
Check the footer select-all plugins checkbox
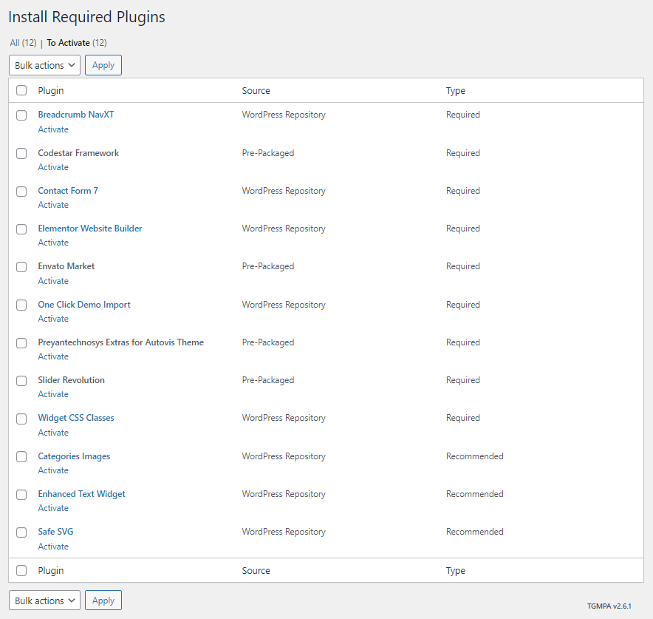(21, 570)
